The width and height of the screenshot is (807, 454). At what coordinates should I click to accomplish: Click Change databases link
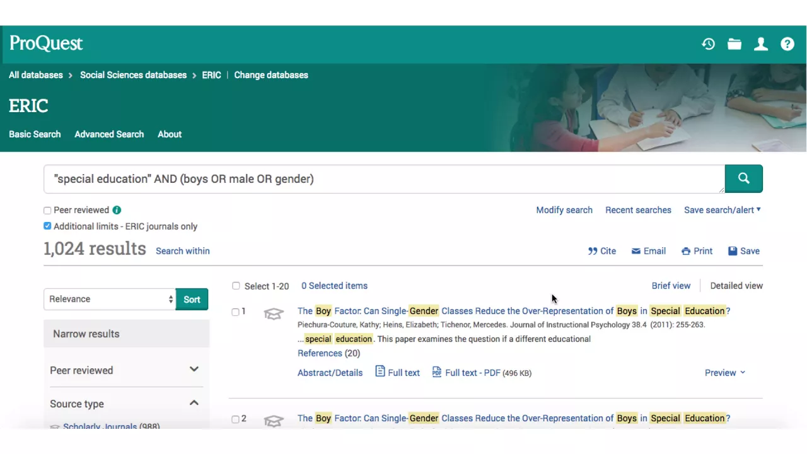[271, 75]
